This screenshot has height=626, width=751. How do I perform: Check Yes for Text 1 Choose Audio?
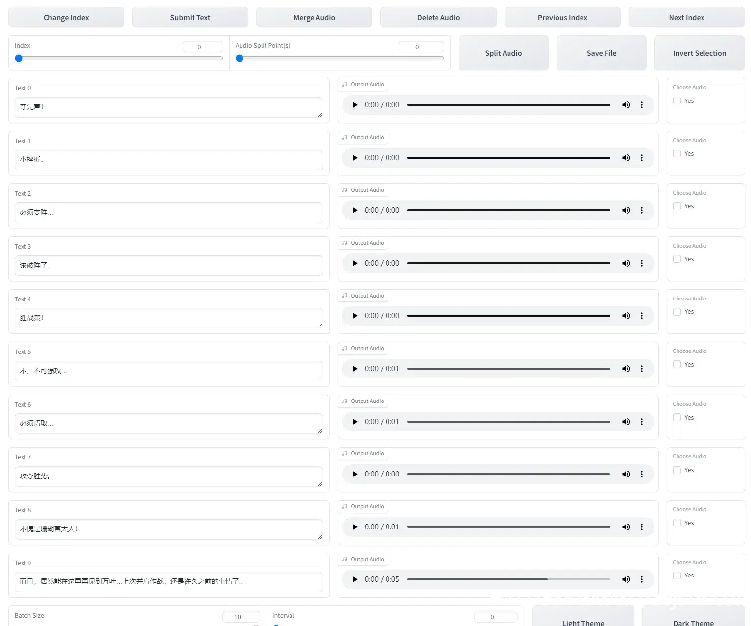pos(677,154)
